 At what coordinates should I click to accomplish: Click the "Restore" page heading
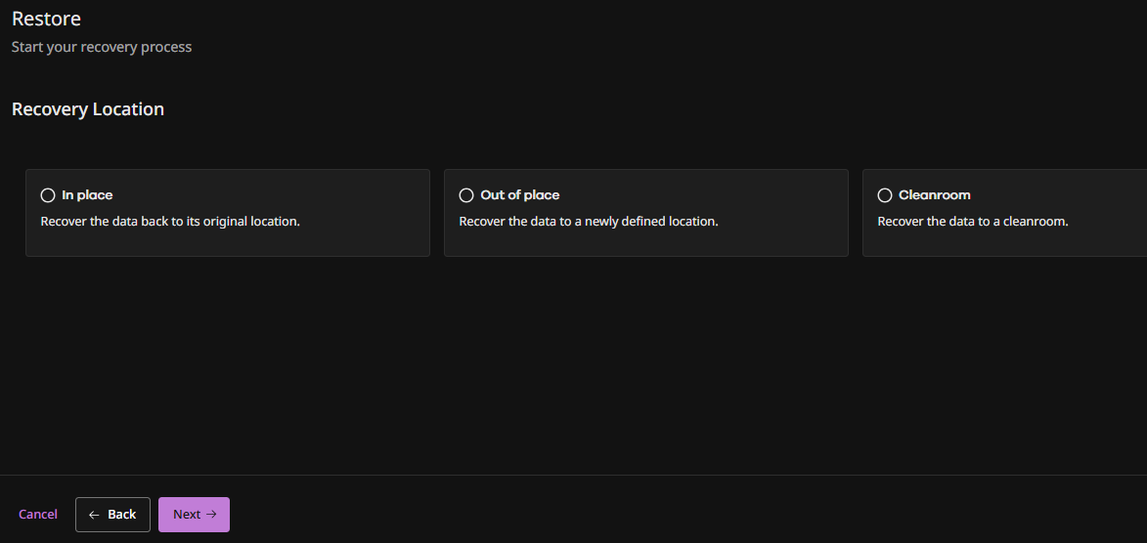point(46,19)
